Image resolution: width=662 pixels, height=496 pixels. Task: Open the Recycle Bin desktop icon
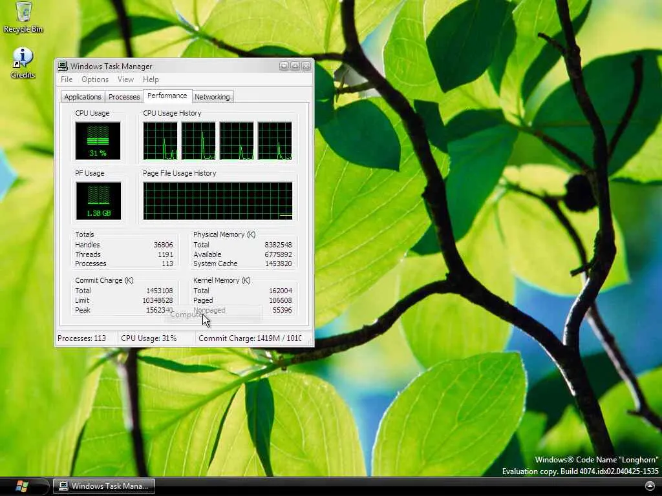click(x=23, y=17)
